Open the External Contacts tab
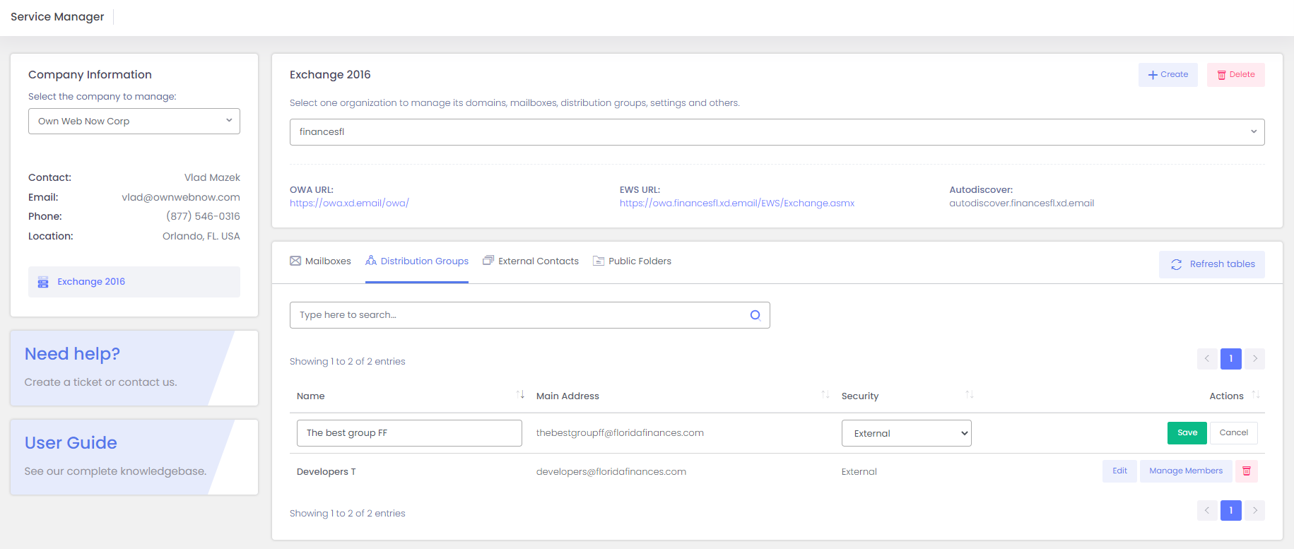This screenshot has width=1294, height=549. click(x=531, y=261)
